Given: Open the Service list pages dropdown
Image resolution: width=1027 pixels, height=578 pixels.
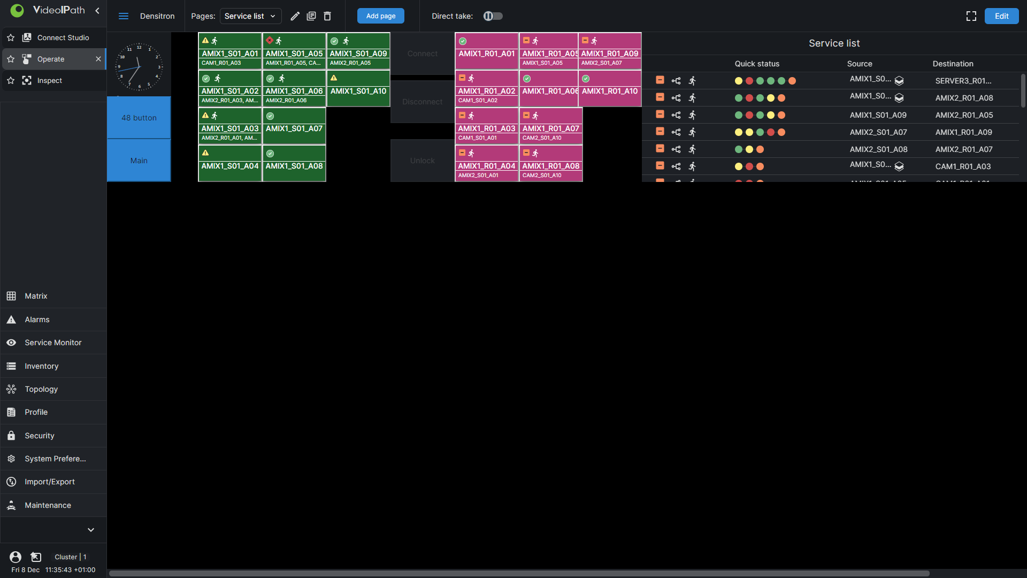Looking at the screenshot, I should point(250,16).
